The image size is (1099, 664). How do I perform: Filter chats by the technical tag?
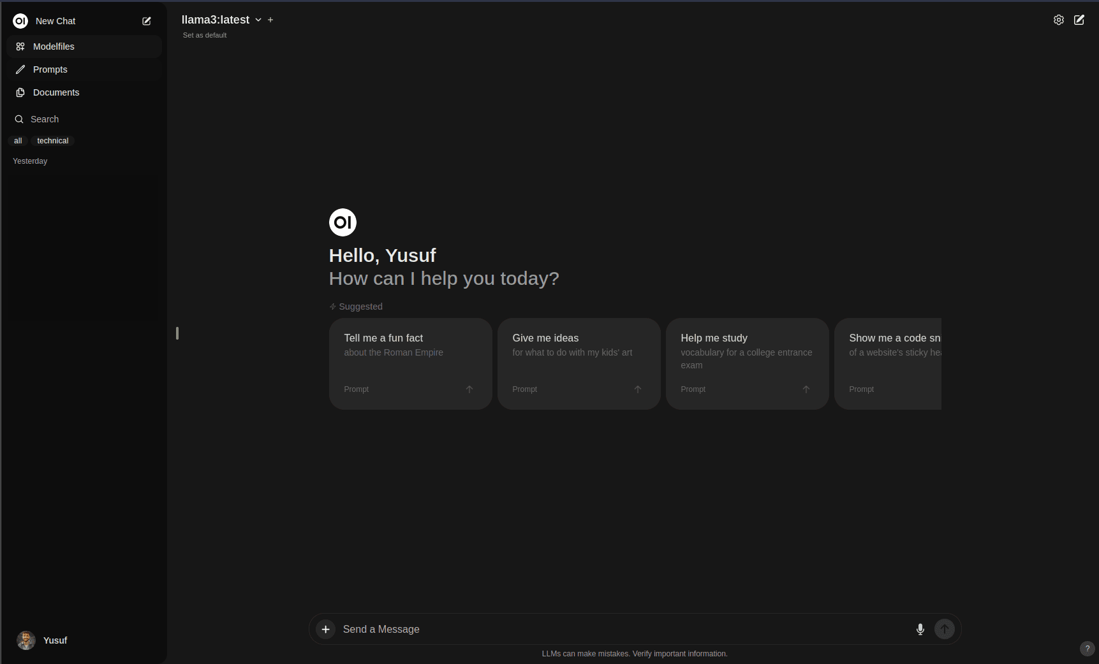click(53, 141)
